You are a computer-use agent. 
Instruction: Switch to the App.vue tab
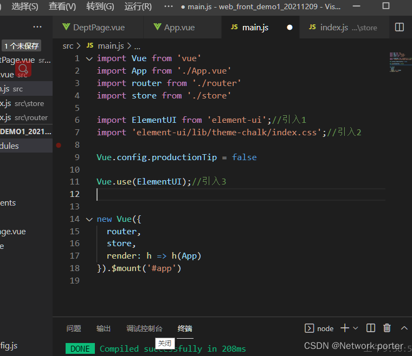coord(182,27)
